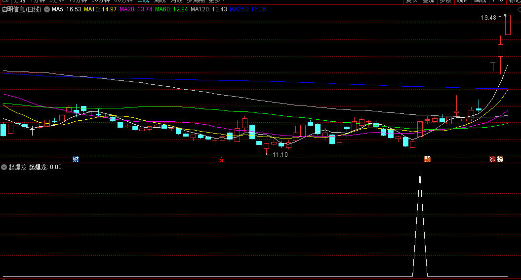Click the 财 financial marker icon
Viewport: 521px width, 280px height.
coord(76,159)
